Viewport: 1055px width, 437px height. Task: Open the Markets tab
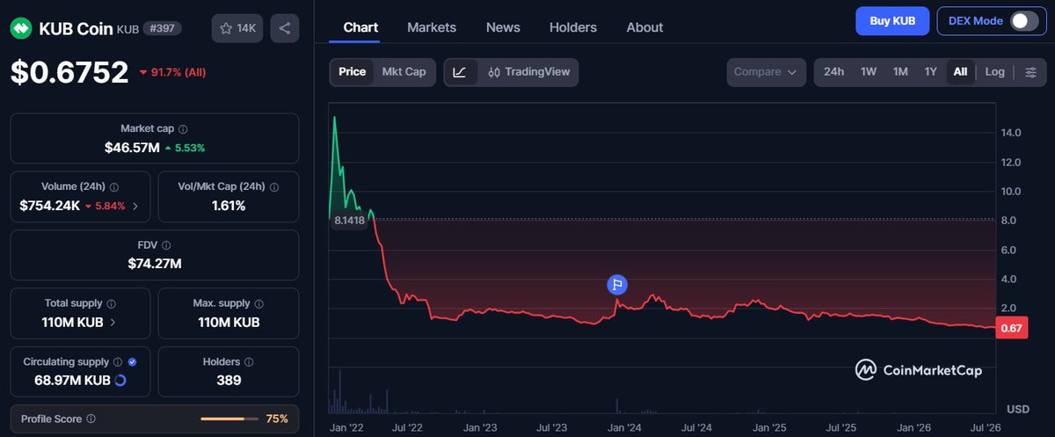coord(432,27)
